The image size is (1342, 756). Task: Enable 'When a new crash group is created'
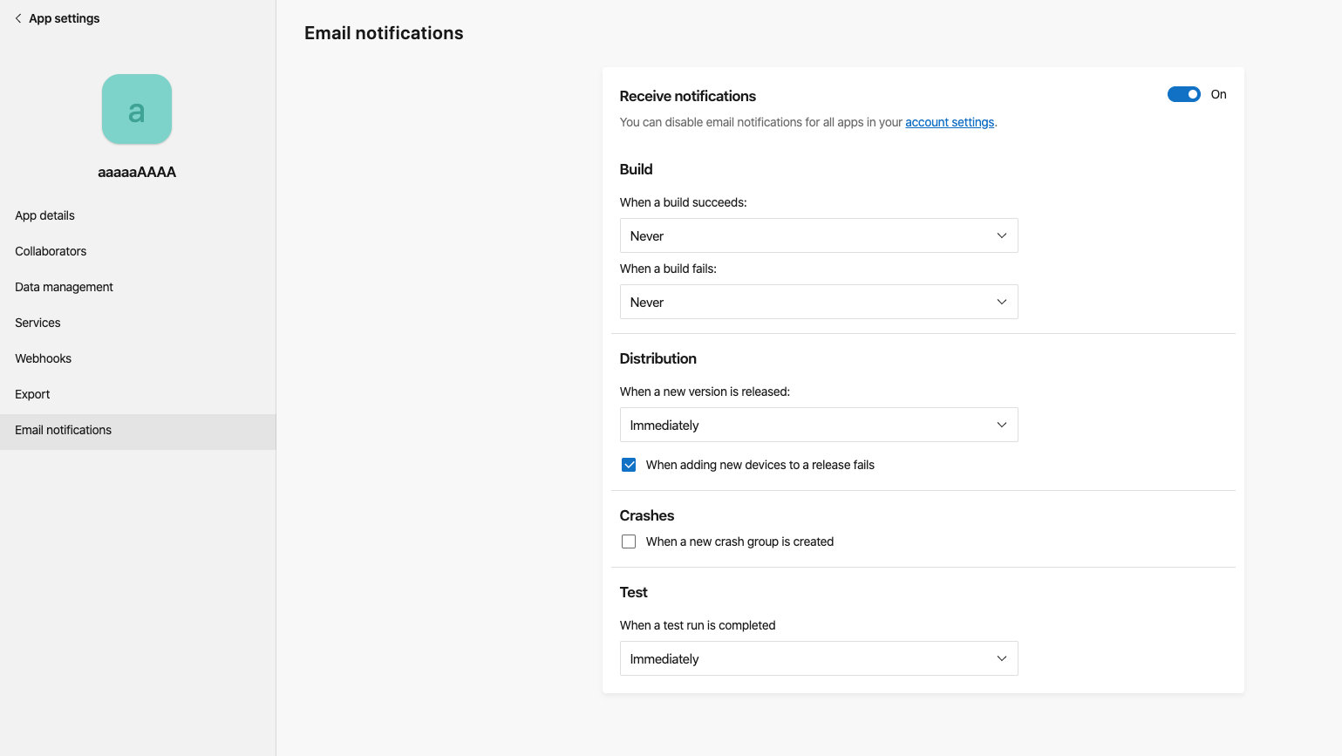click(x=629, y=541)
